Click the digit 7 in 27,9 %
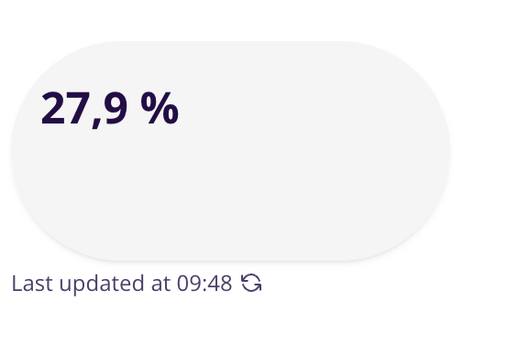The image size is (519, 344). 79,108
